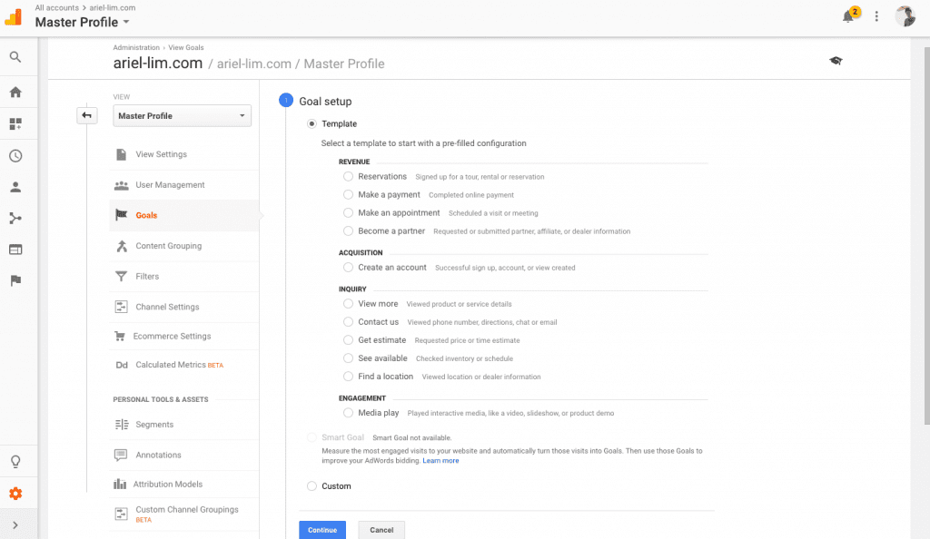The height and width of the screenshot is (539, 930).
Task: Select the Custom radio button
Action: tap(312, 486)
